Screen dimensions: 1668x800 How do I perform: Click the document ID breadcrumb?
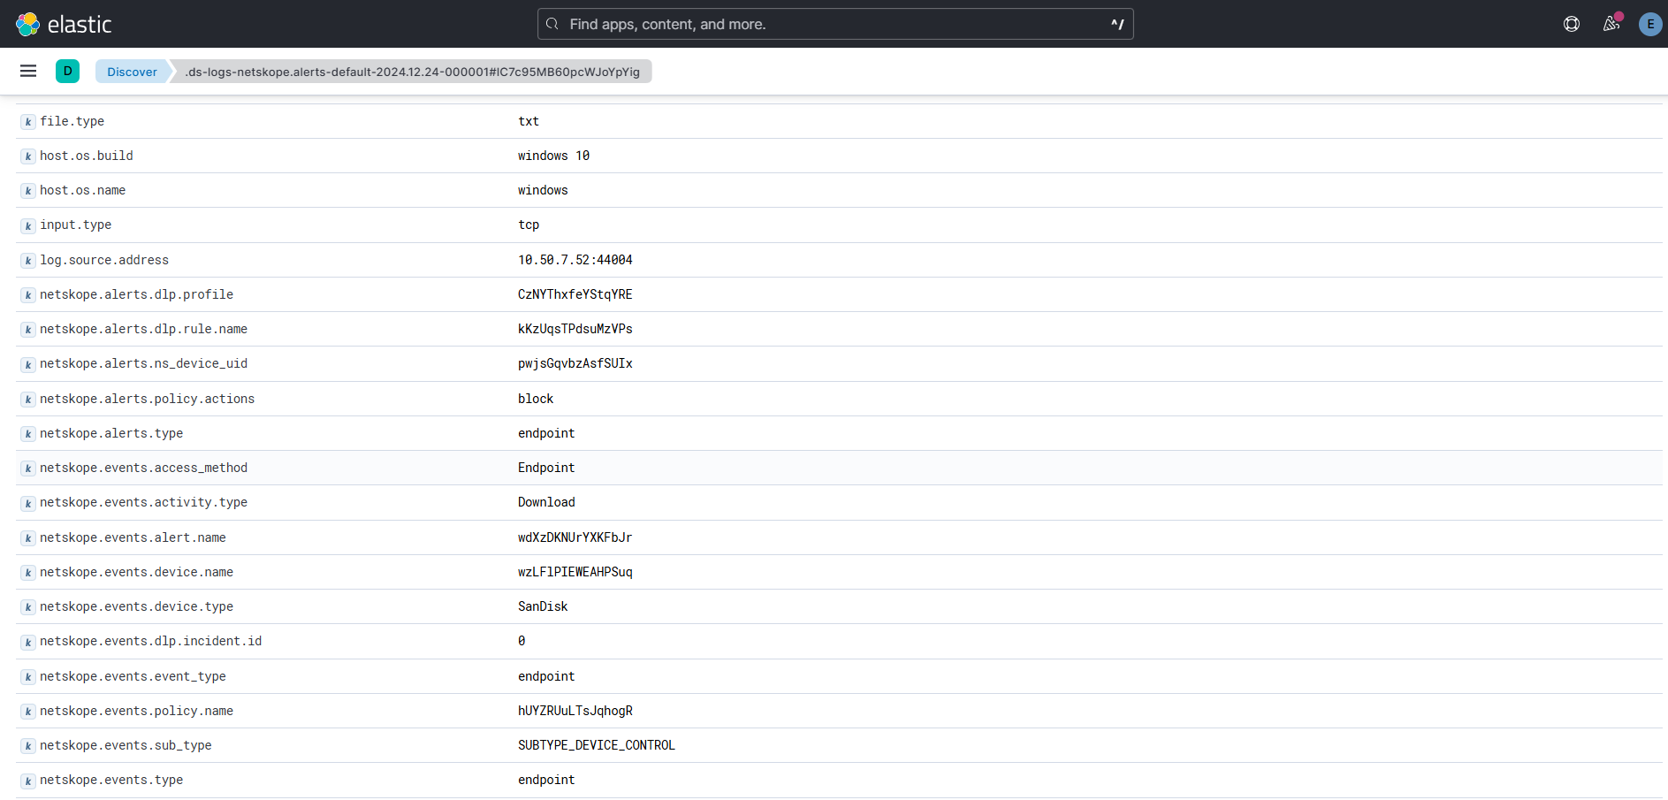pyautogui.click(x=412, y=72)
